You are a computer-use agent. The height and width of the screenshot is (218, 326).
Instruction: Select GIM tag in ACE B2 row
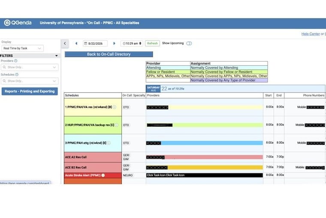(x=126, y=169)
